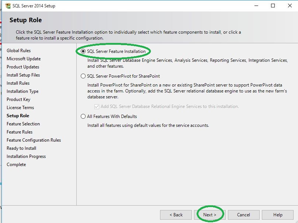Cancel the SQL Server setup

(x=244, y=215)
